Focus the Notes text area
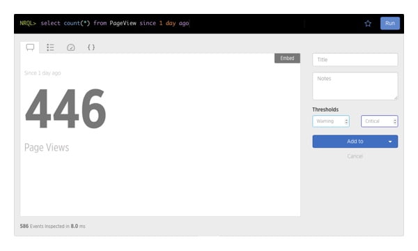 (355, 86)
